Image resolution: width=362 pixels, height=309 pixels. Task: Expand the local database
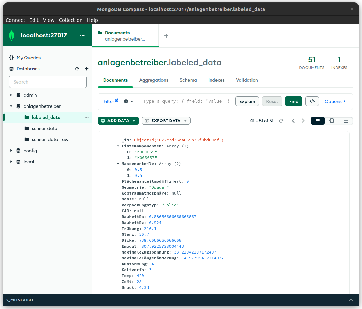coord(11,162)
